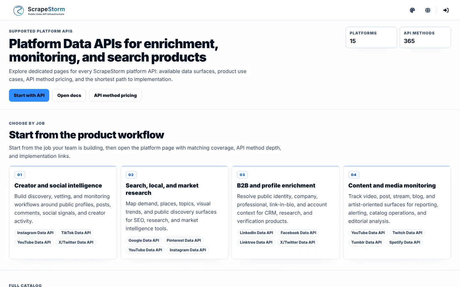460x287 pixels.
Task: Click the Open docs button
Action: pos(69,95)
